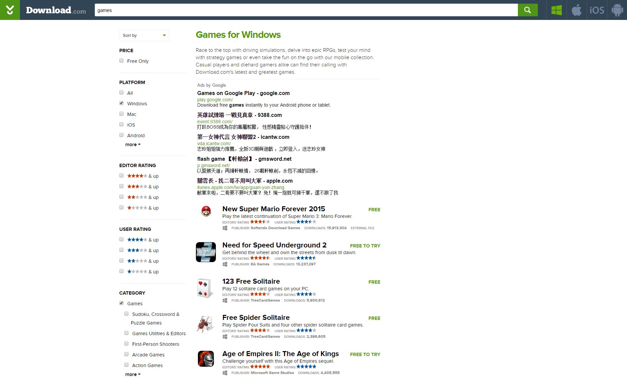Click Softendo Download Games publisher name
This screenshot has width=627, height=380.
[x=275, y=228]
